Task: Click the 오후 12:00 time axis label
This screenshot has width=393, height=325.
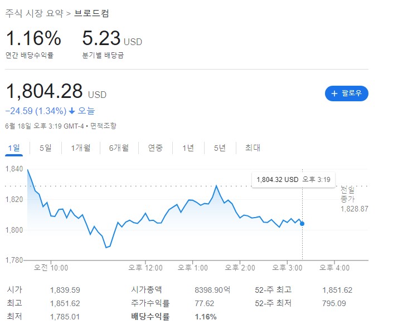Action: (x=145, y=268)
